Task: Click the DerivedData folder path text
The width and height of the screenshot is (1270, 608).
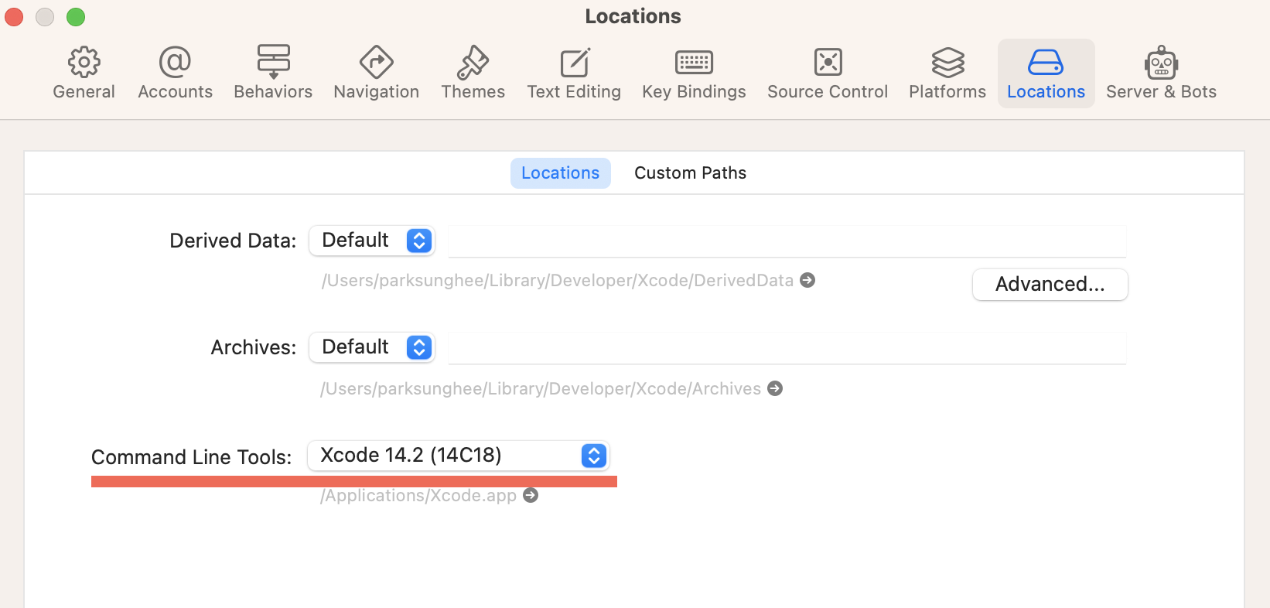Action: coord(558,280)
